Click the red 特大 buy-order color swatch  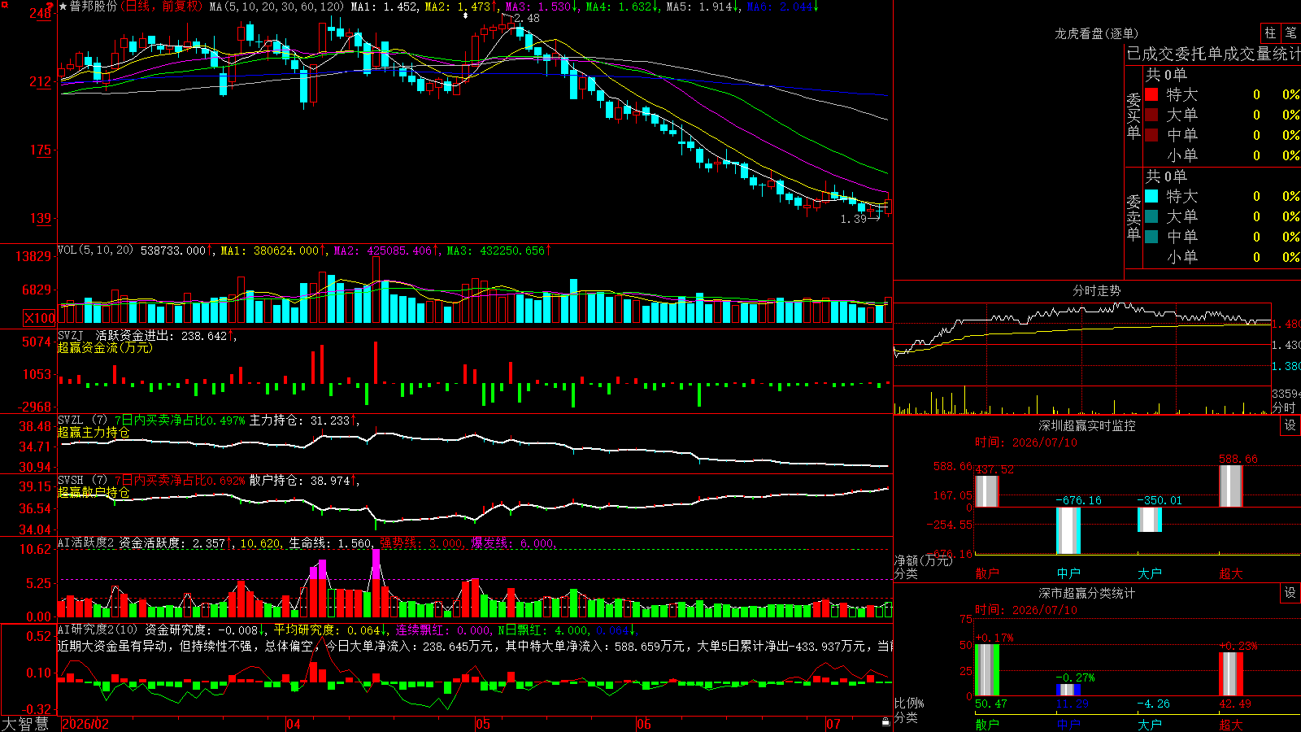(x=1151, y=94)
